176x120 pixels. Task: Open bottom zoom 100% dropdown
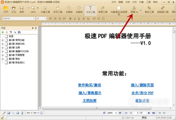tap(116, 113)
